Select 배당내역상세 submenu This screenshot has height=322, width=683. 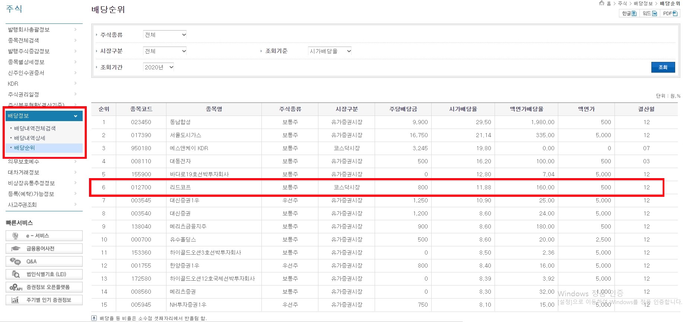click(x=29, y=138)
